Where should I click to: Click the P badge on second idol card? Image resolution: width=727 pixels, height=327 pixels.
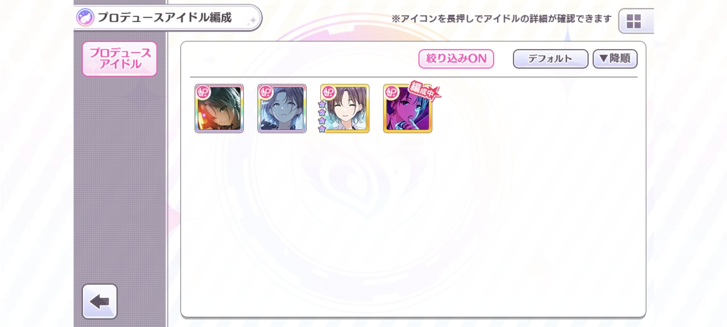(x=266, y=92)
